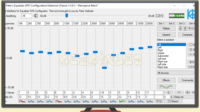
Task: Click the Peace logo icon
Action: (x=191, y=14)
